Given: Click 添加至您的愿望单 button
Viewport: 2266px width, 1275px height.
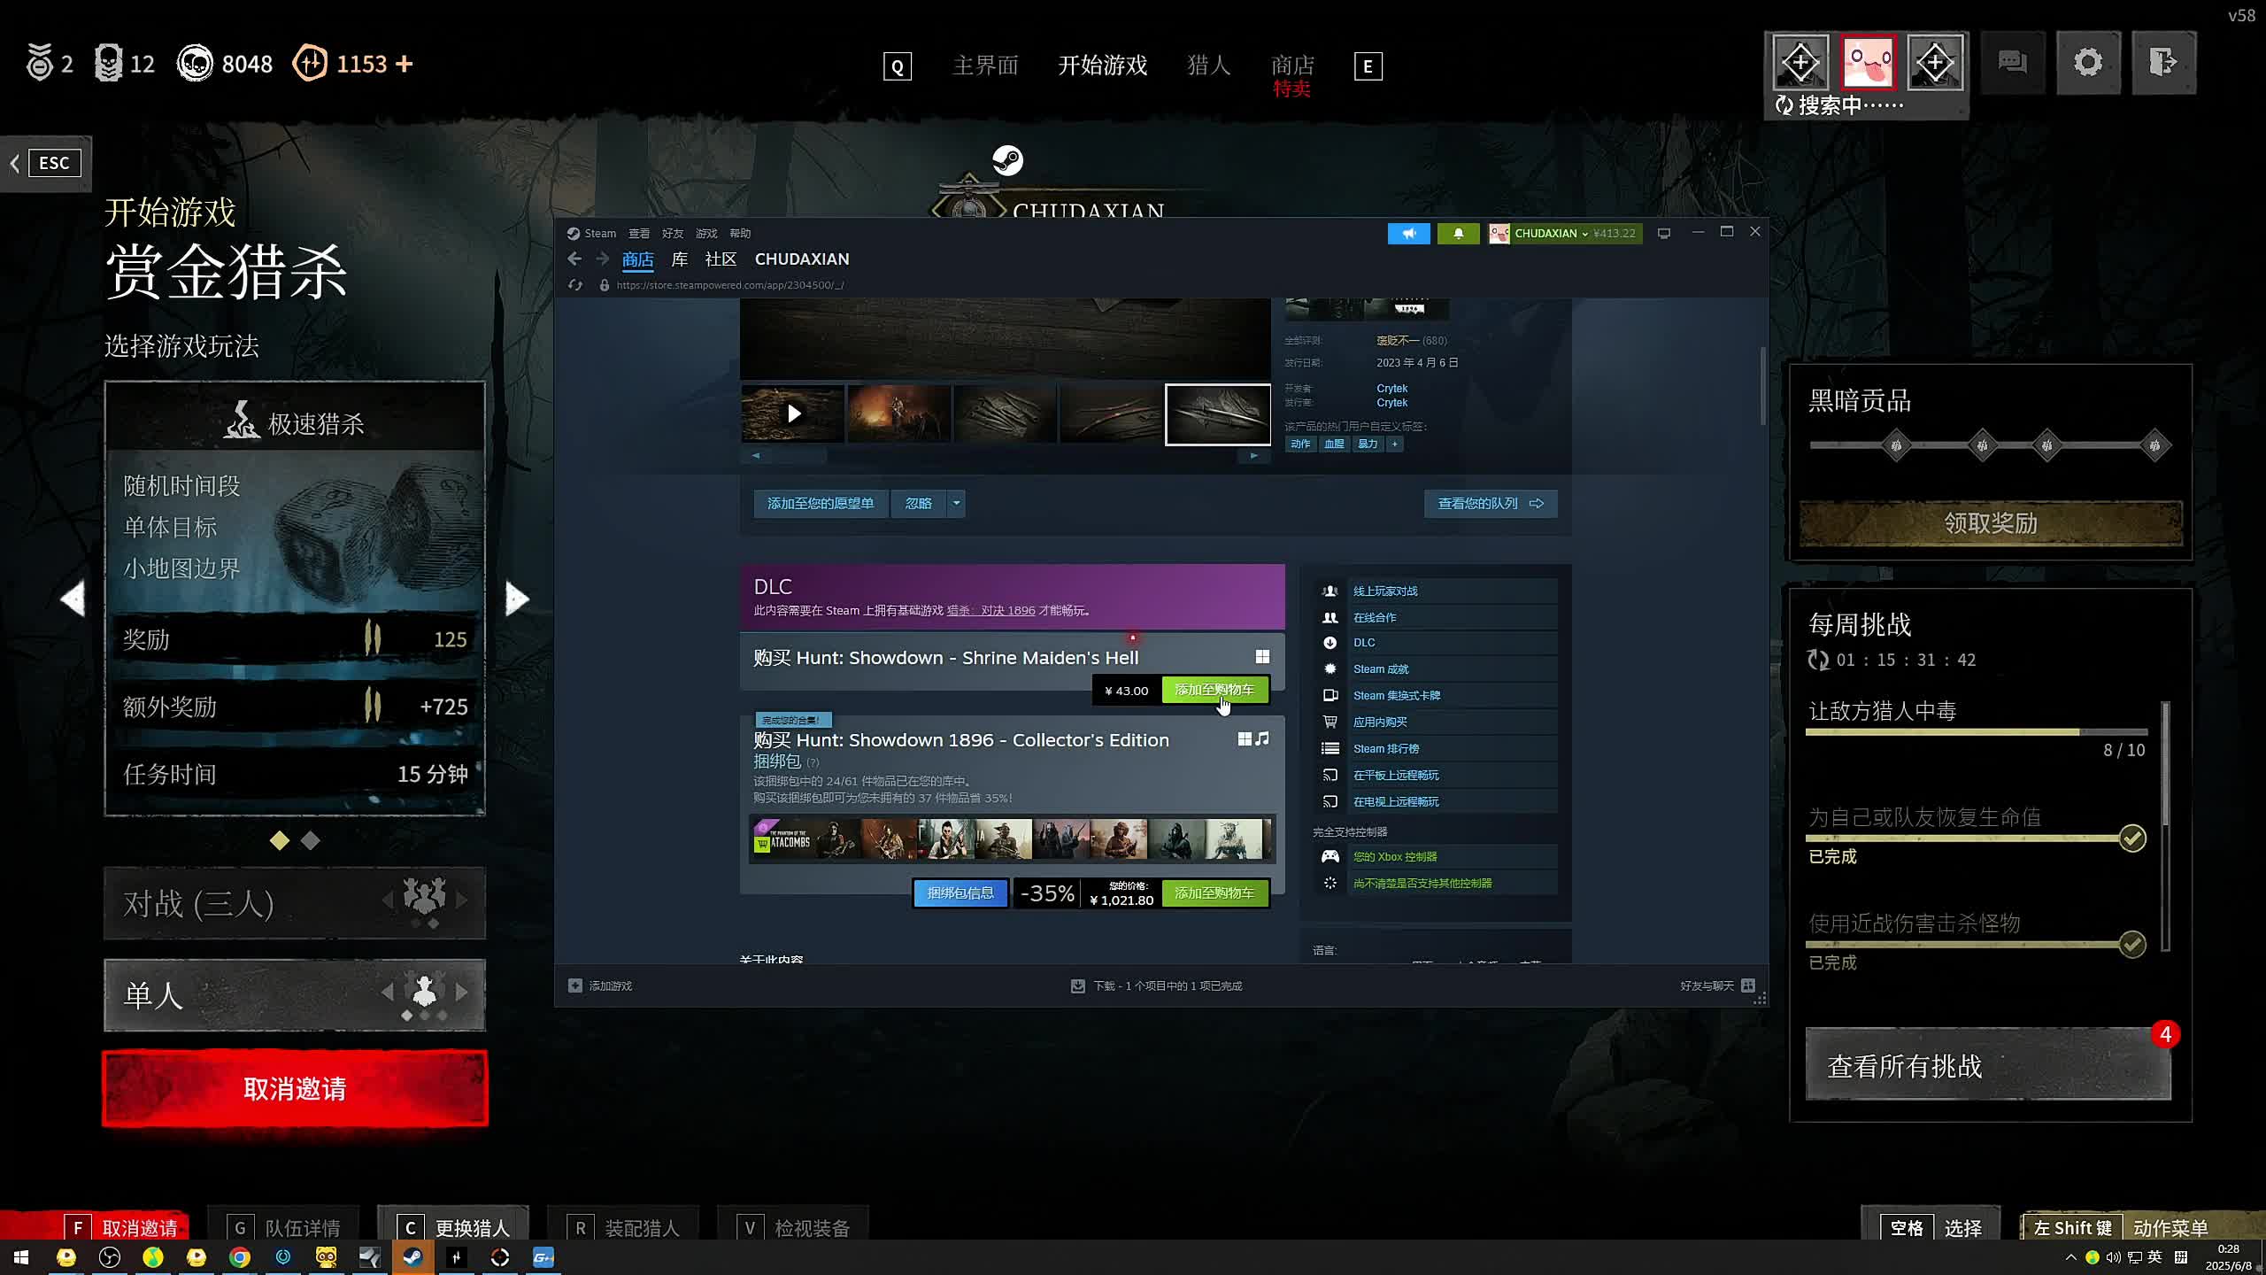Looking at the screenshot, I should point(821,504).
